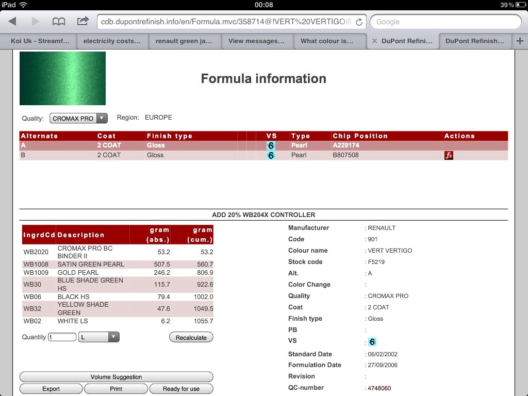Open new tab with plus icon
Screen dimensions: 528x396
point(519,41)
